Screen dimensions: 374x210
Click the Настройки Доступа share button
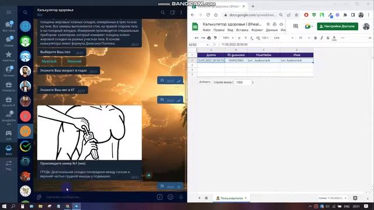coord(338,26)
